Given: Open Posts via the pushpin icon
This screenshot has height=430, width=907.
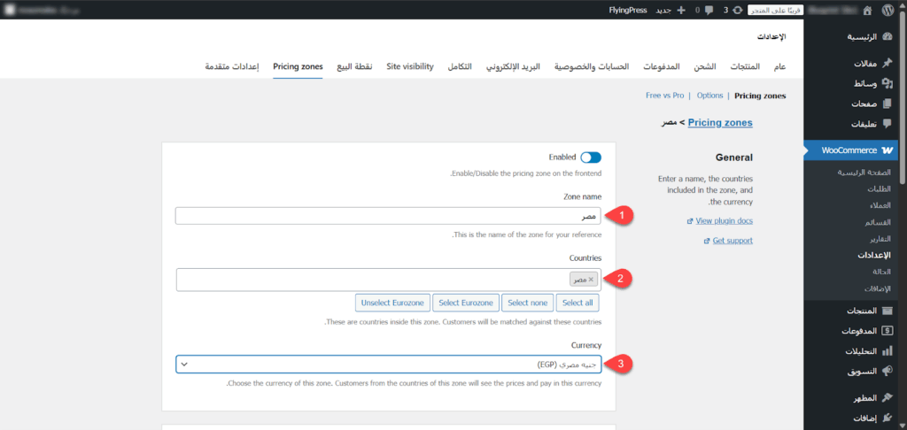Looking at the screenshot, I should point(888,64).
